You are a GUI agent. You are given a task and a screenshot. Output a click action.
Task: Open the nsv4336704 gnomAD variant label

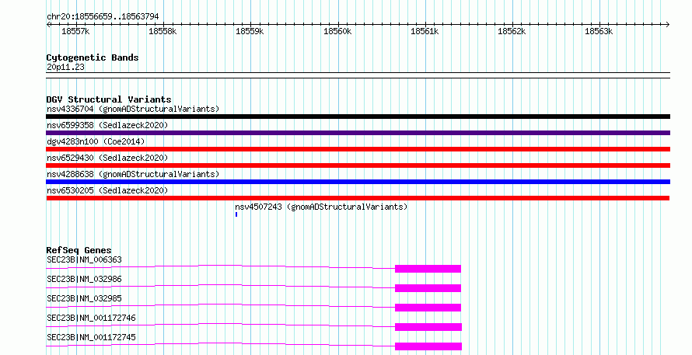pyautogui.click(x=133, y=109)
